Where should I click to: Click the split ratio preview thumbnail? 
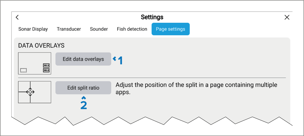click(x=35, y=92)
